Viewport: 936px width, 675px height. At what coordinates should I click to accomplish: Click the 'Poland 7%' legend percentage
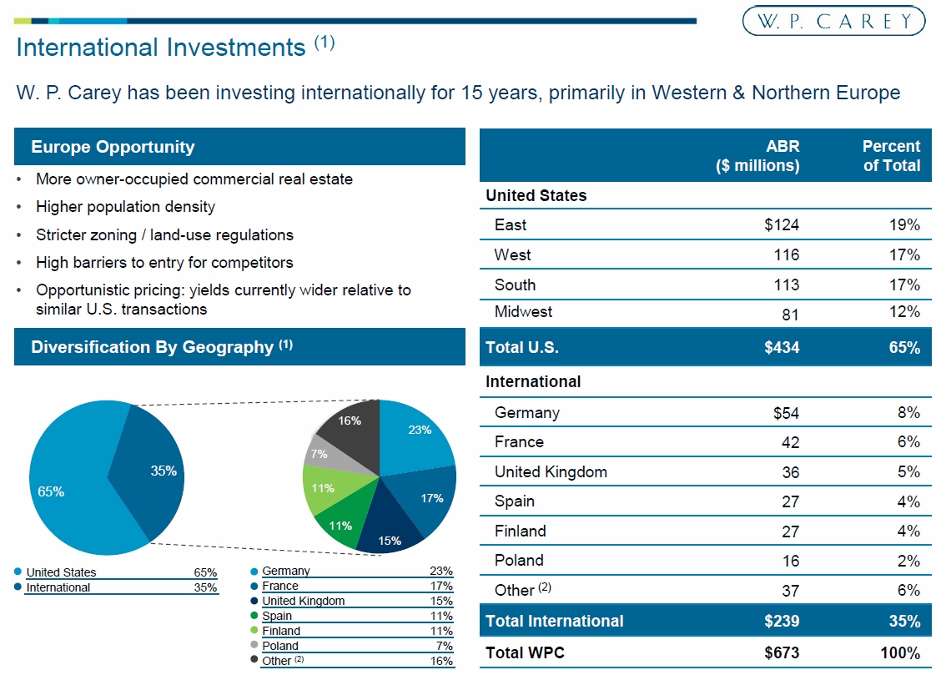click(x=444, y=646)
